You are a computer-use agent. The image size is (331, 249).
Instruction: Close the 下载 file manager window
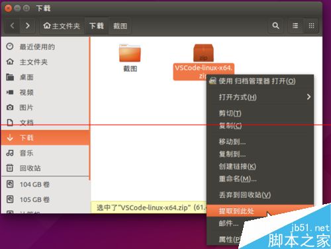pos(8,9)
